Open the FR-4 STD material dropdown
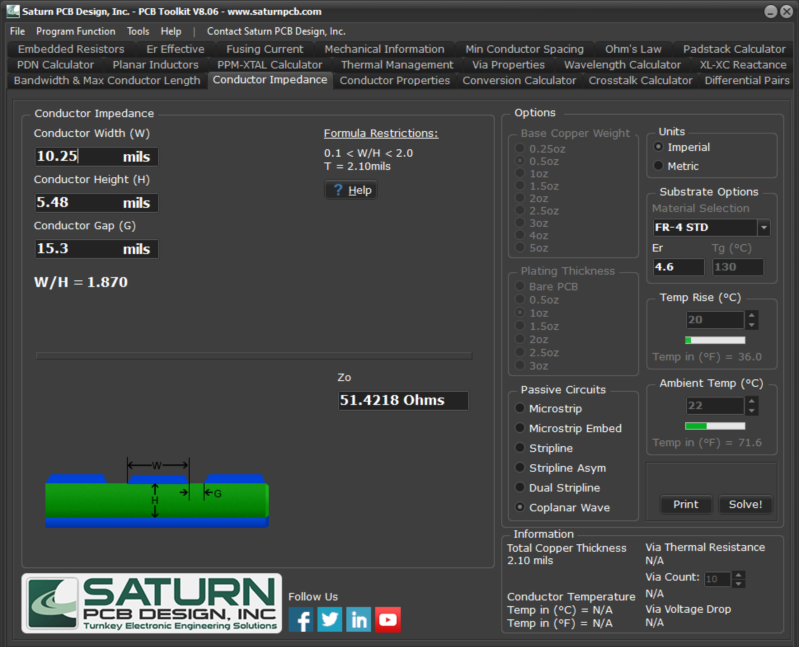 764,227
